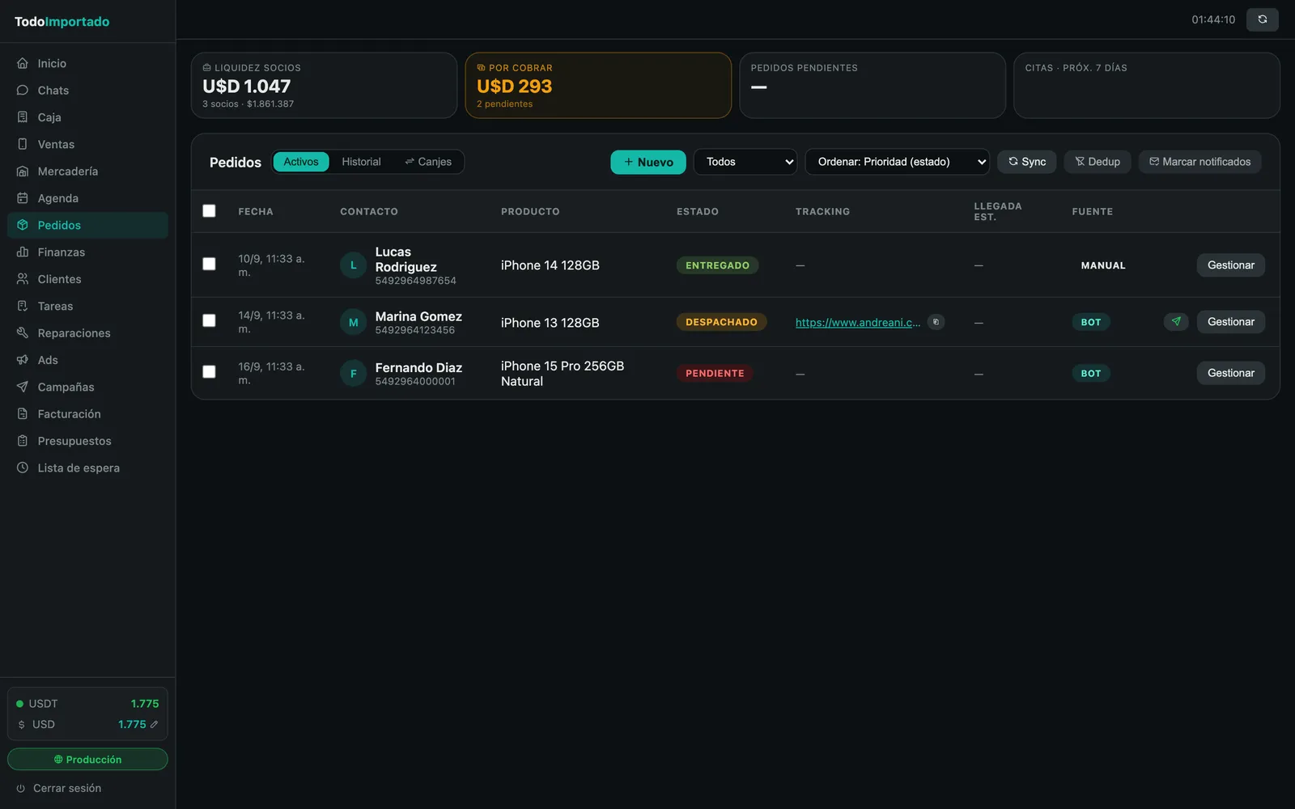
Task: Open the Liquidez Socios card
Action: [x=324, y=86]
